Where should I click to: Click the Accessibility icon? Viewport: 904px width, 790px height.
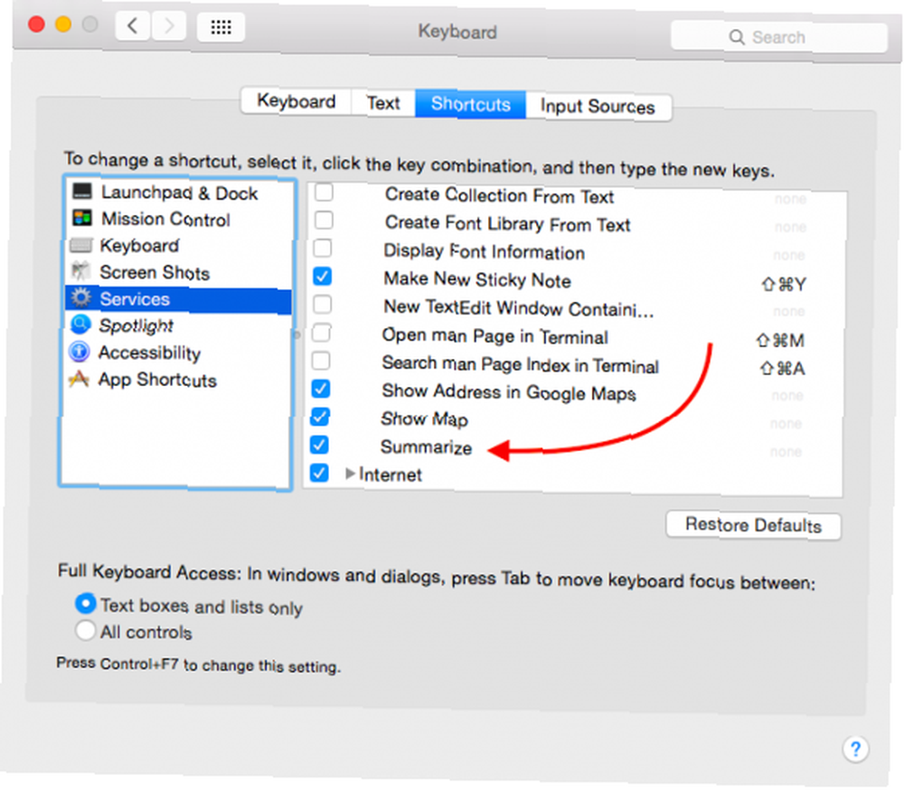tap(80, 352)
